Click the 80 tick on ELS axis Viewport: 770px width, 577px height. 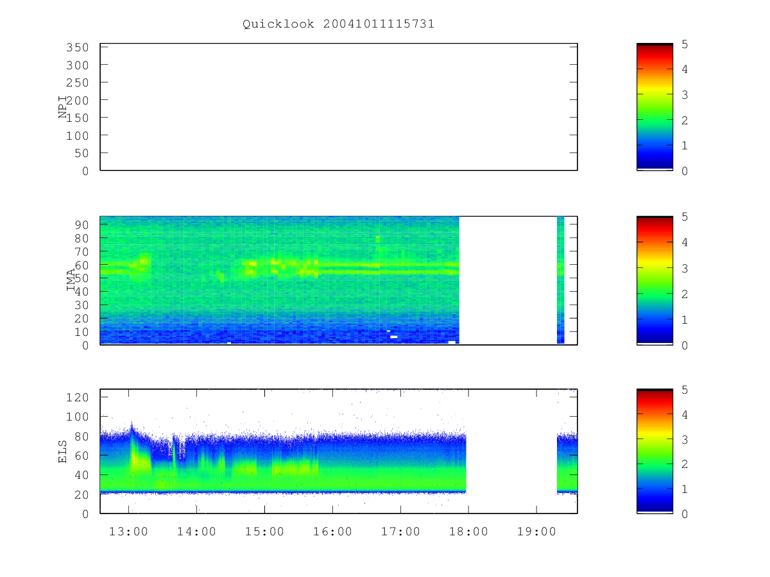click(x=81, y=436)
